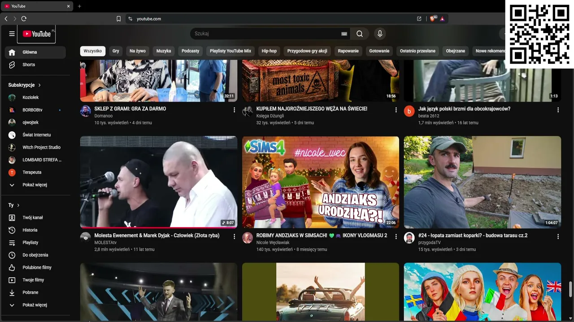
Task: Open the BORBOBtv subscription
Action: click(x=35, y=110)
